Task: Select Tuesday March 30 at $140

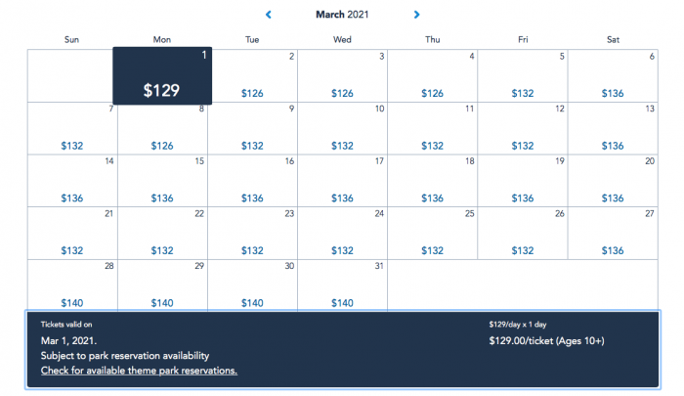Action: point(252,286)
